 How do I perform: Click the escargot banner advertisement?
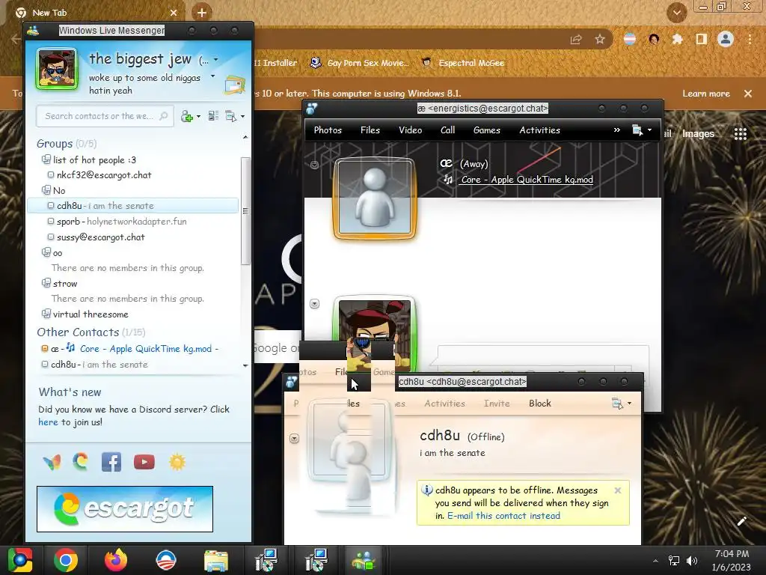click(x=125, y=508)
